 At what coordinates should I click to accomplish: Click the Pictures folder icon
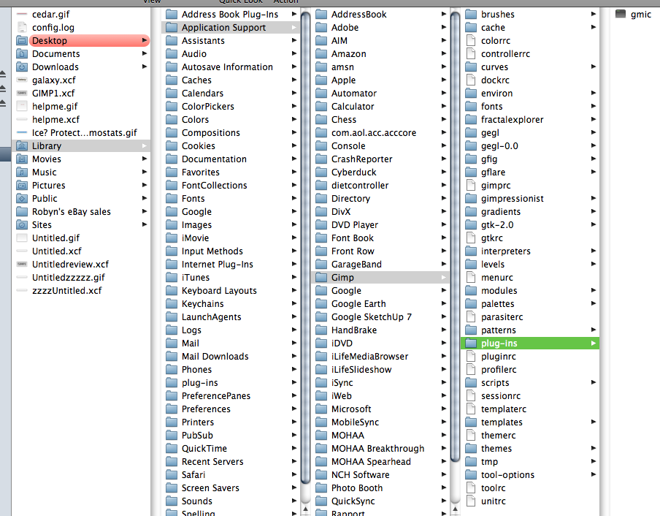coord(22,186)
